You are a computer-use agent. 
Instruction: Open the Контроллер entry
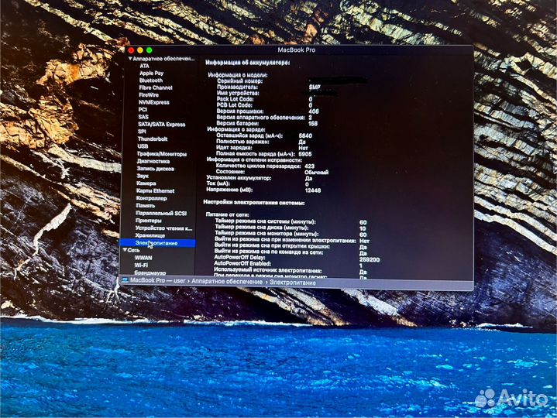point(151,198)
